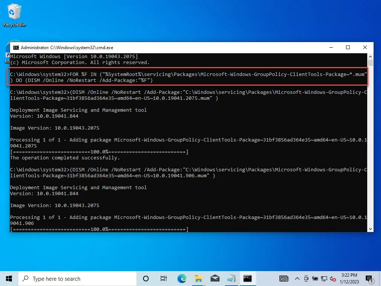Open the notification action center

click(x=369, y=279)
